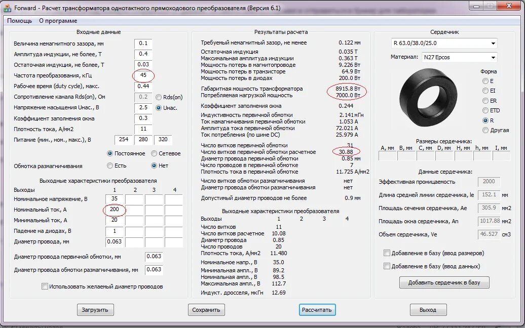Open the core size dropdown R 63.0/38.0/25.0
This screenshot has height=328, width=525.
[444, 43]
